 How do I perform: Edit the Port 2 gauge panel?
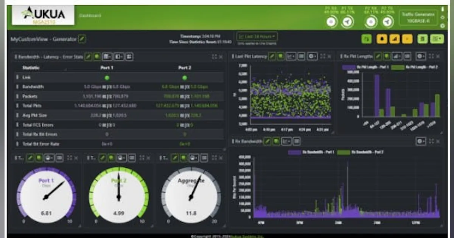tap(103, 158)
